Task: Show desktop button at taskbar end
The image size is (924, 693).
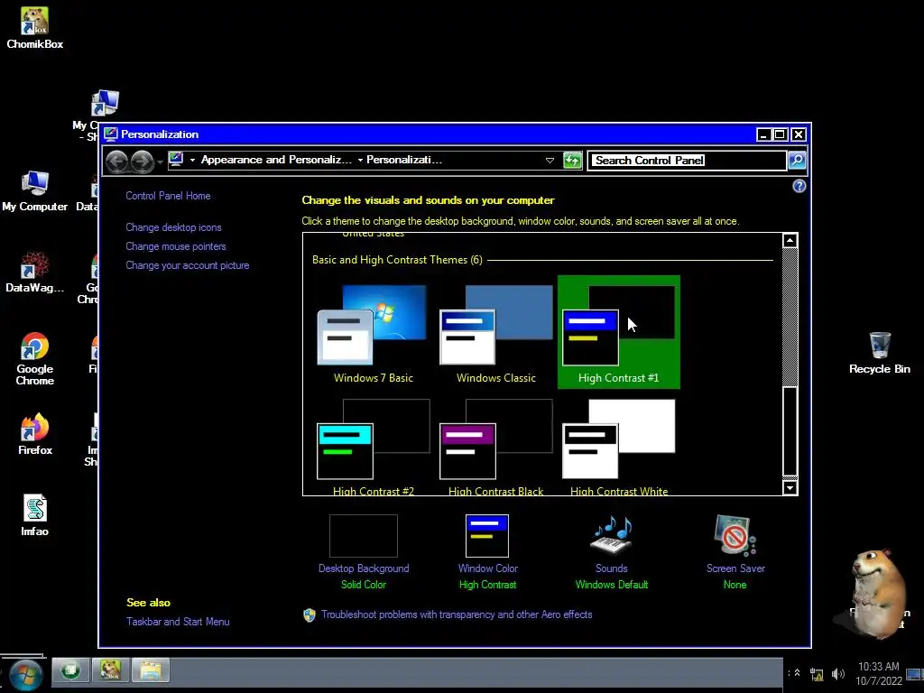Action: pyautogui.click(x=914, y=675)
